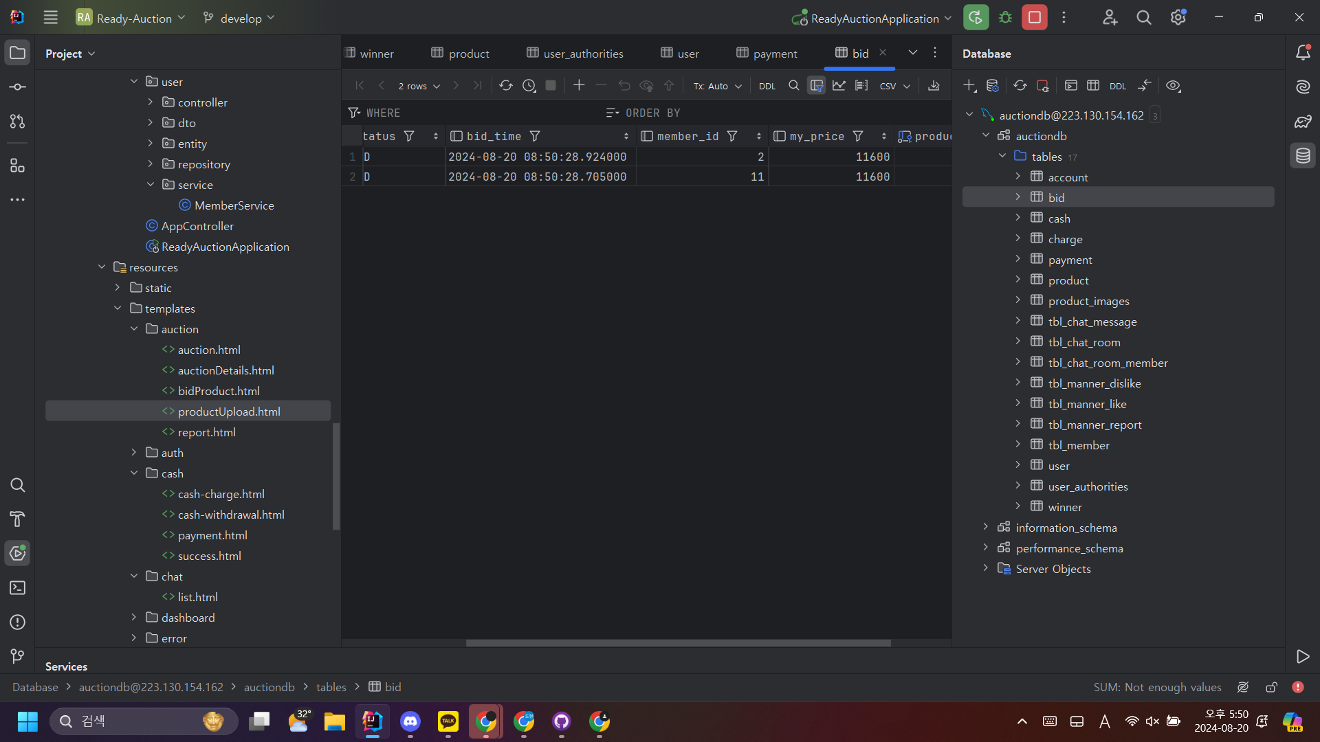Open the Terminal tool window in the left sidebar
Image resolution: width=1320 pixels, height=742 pixels.
[18, 588]
